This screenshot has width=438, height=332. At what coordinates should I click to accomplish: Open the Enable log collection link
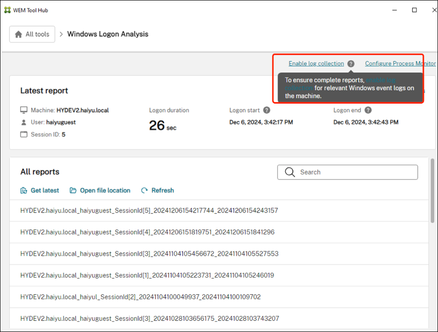click(x=316, y=63)
